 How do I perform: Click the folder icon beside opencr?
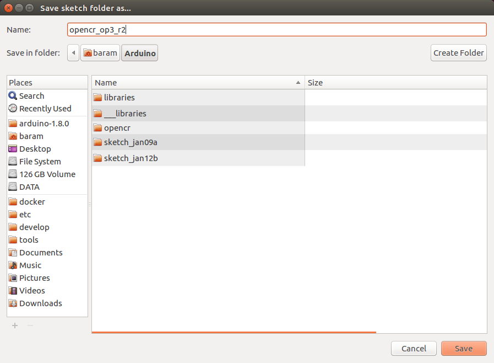pyautogui.click(x=97, y=128)
